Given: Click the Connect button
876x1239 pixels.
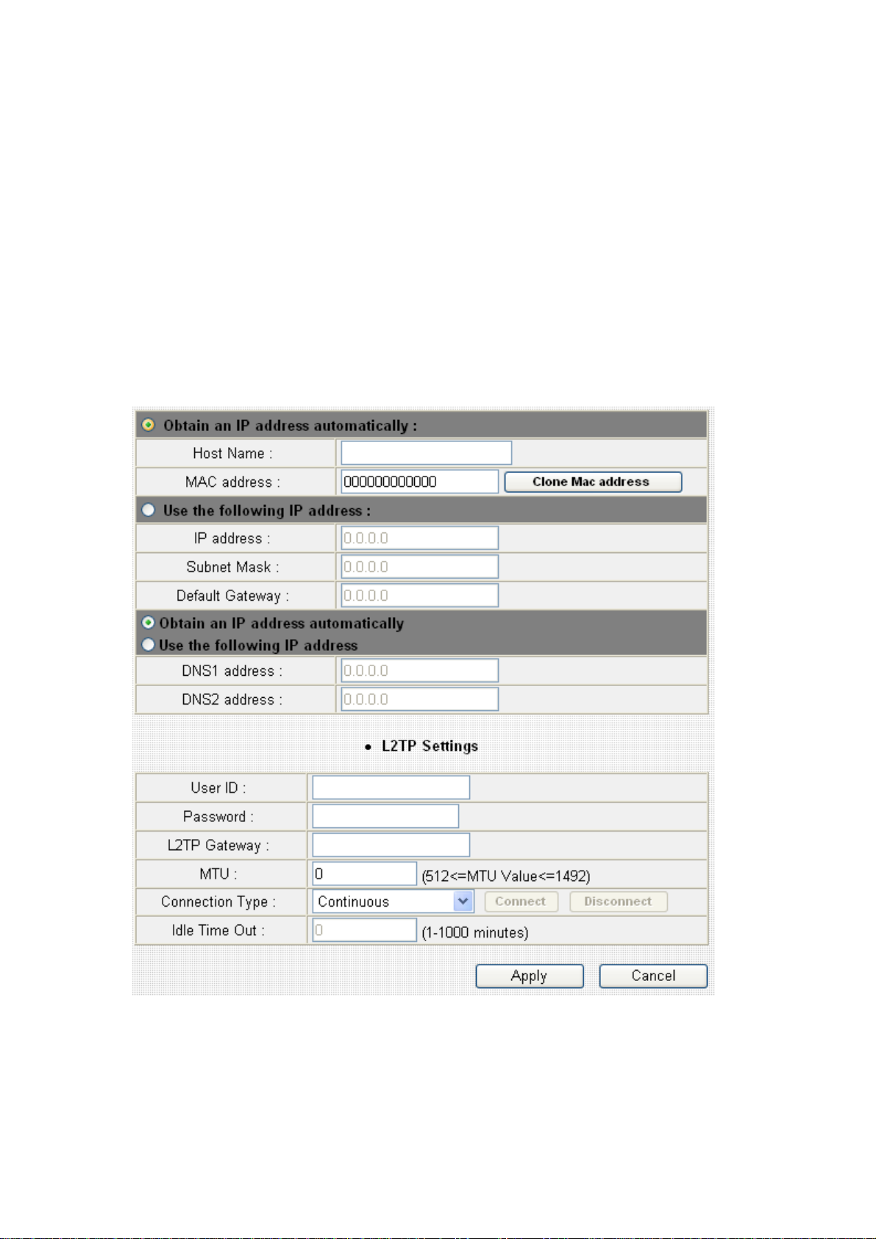Looking at the screenshot, I should (521, 901).
